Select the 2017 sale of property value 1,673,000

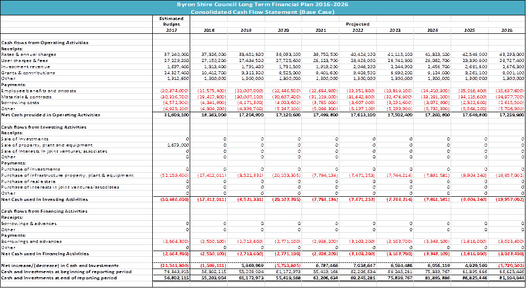point(178,145)
